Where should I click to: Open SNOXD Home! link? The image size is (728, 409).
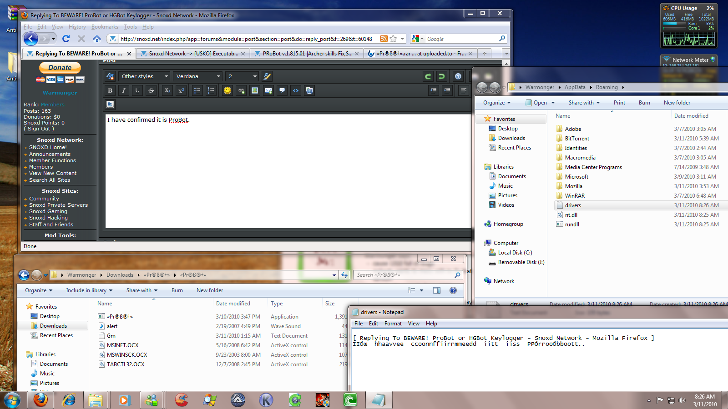tap(48, 147)
